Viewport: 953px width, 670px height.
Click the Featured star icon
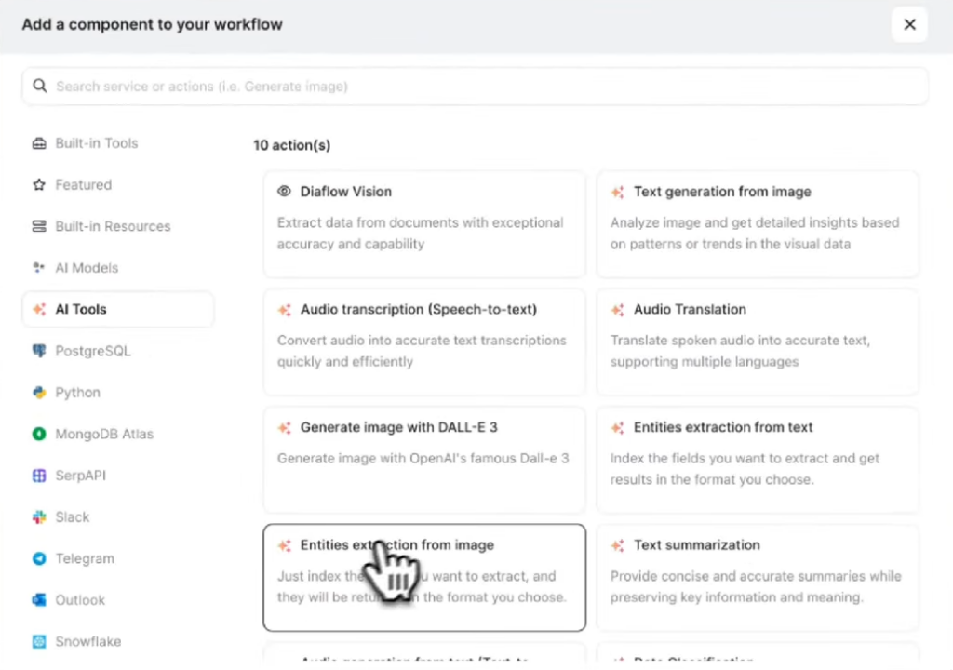tap(39, 185)
